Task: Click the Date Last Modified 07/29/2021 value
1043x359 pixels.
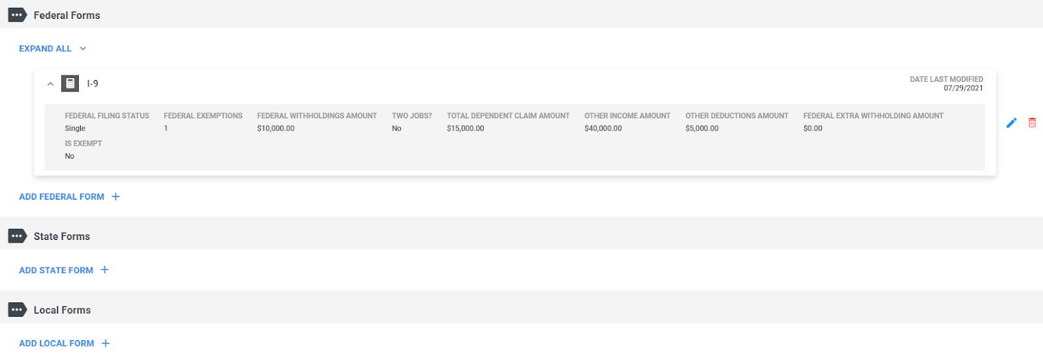Action: [x=963, y=88]
